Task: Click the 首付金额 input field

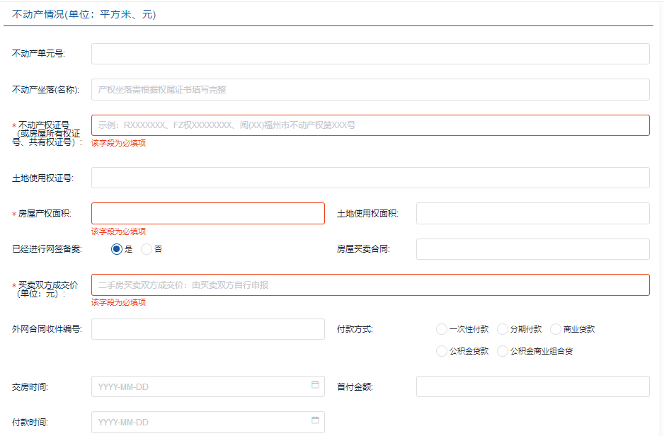Action: click(532, 386)
